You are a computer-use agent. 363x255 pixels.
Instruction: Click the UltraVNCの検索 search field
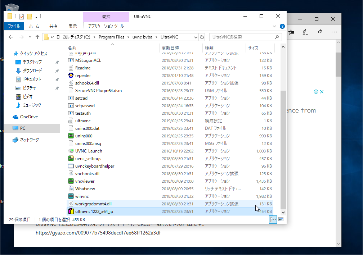[x=241, y=37]
